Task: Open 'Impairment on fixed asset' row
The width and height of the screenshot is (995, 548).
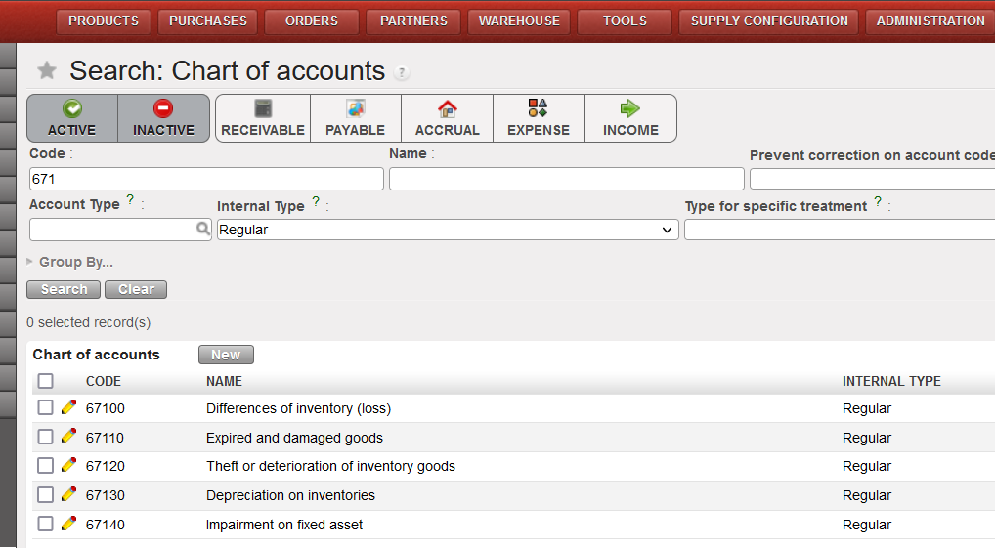Action: (x=284, y=525)
